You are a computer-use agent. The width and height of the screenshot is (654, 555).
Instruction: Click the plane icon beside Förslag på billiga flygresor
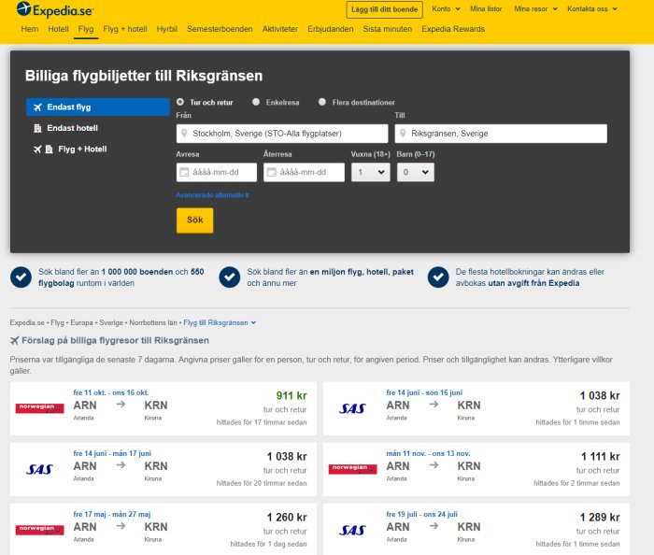15,341
